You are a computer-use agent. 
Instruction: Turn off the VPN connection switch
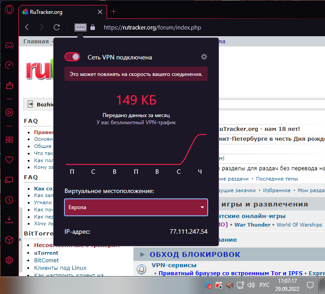tap(72, 57)
